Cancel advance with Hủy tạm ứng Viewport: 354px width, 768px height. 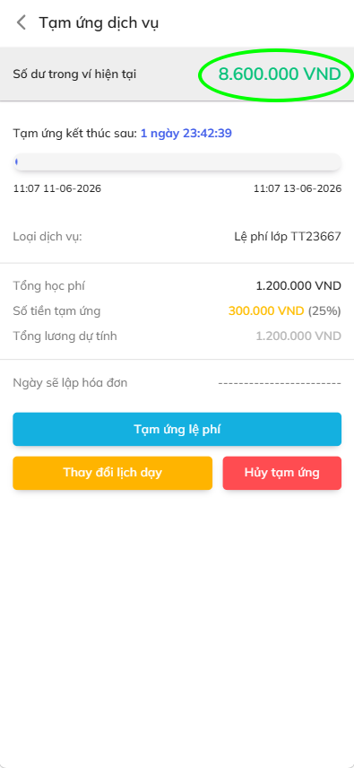point(281,473)
